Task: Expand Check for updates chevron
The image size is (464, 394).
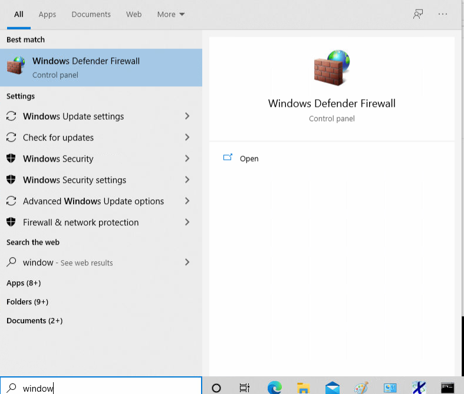Action: pos(187,137)
